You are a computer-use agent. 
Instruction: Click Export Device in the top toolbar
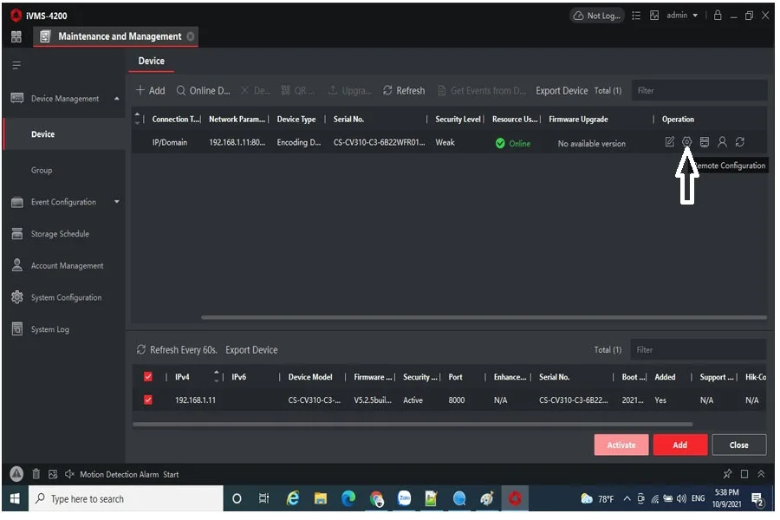562,90
